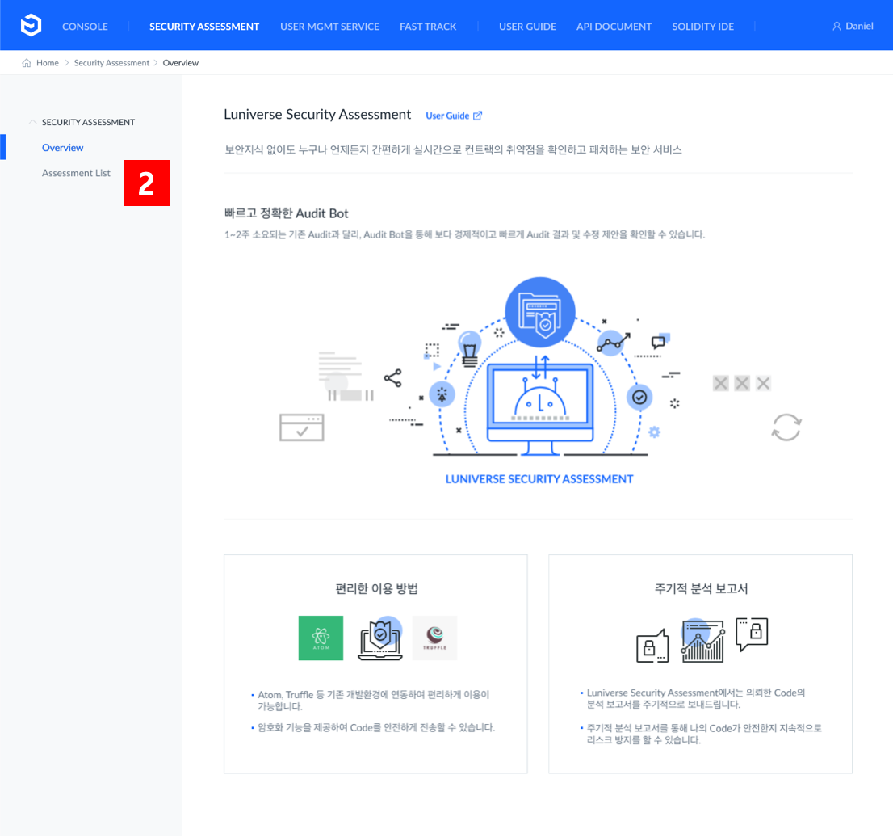
Task: Collapse the SECURITY ASSESSMENT sidebar section
Action: [32, 122]
